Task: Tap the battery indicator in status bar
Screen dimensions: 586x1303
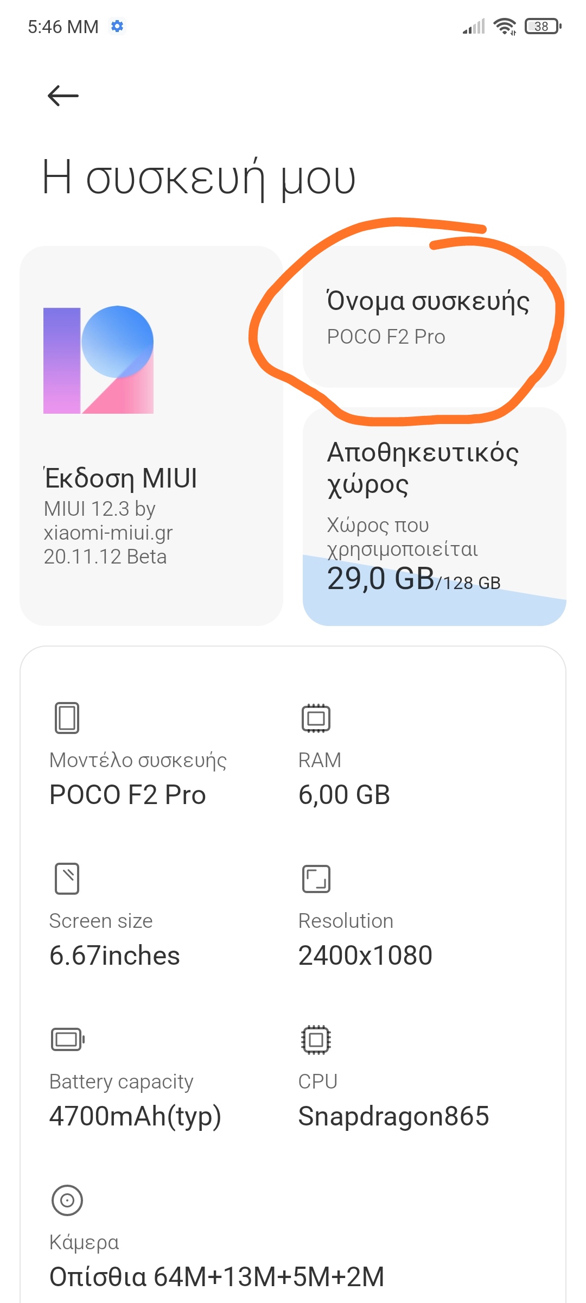Action: [x=543, y=26]
